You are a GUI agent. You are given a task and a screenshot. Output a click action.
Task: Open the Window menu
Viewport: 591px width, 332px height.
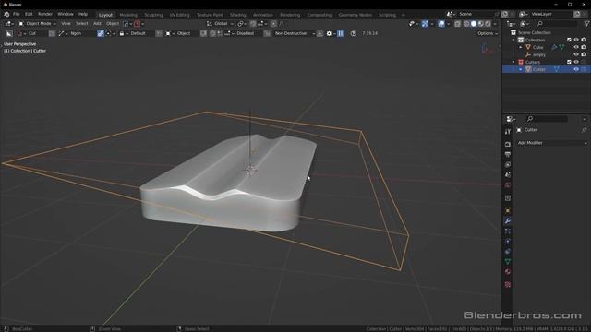66,14
